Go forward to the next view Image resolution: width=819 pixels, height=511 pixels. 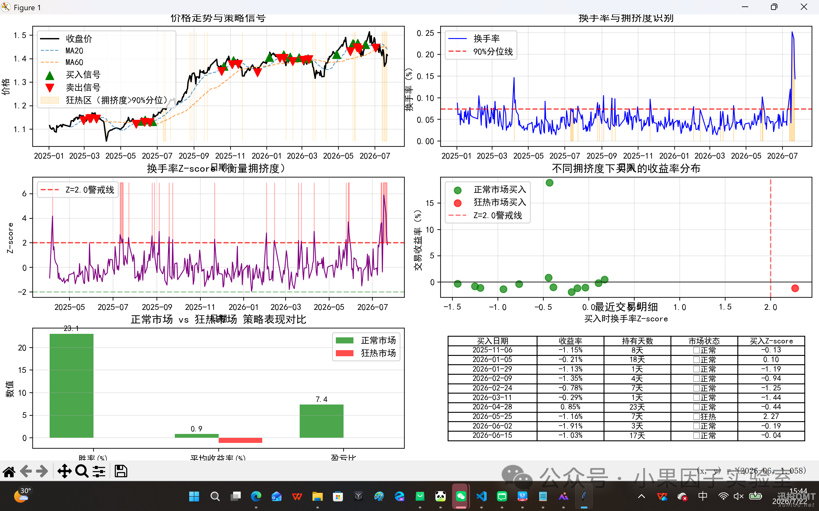[42, 471]
